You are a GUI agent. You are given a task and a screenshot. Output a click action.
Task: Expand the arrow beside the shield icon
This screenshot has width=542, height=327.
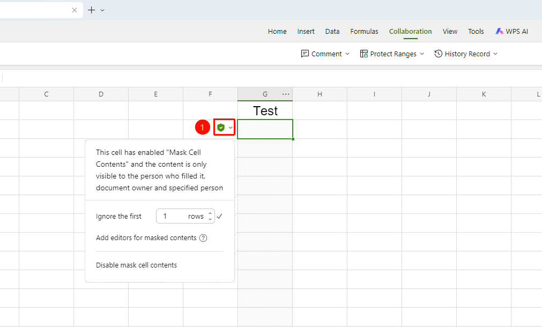[x=231, y=128]
